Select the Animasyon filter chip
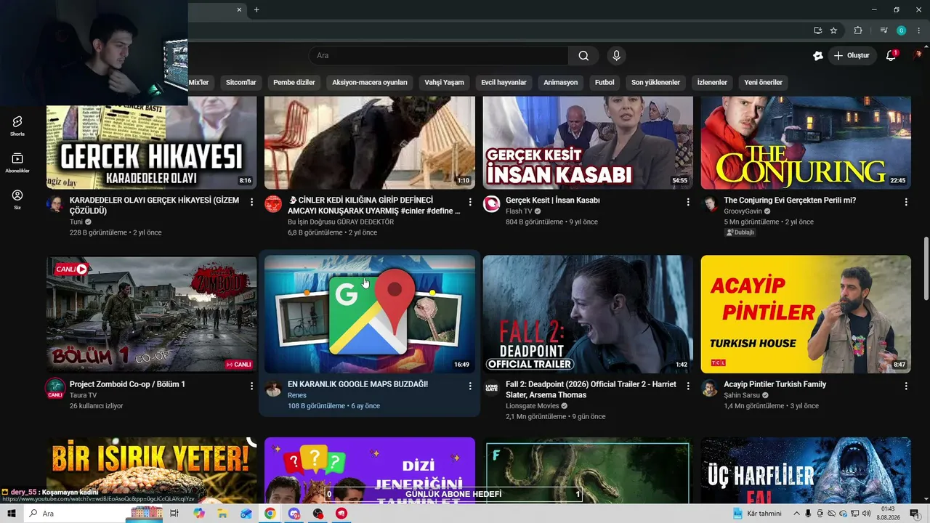930x523 pixels. (561, 82)
